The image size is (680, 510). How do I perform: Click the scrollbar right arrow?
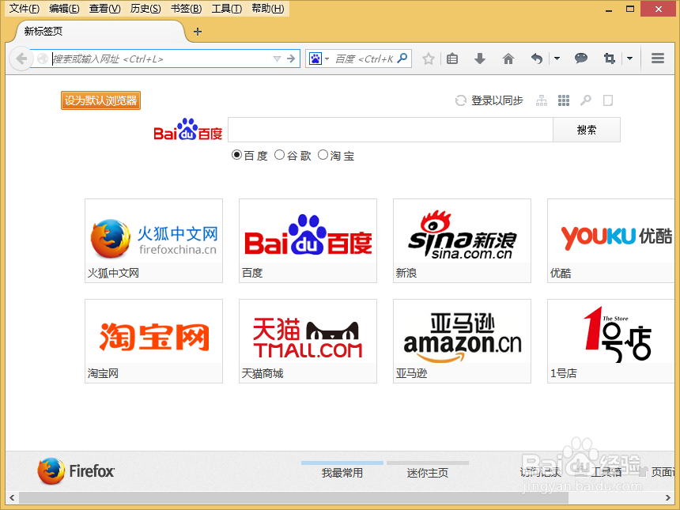[x=668, y=497]
